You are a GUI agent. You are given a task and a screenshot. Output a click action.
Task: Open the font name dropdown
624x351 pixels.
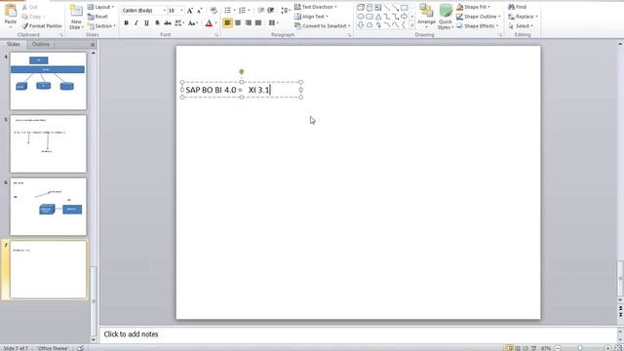165,11
